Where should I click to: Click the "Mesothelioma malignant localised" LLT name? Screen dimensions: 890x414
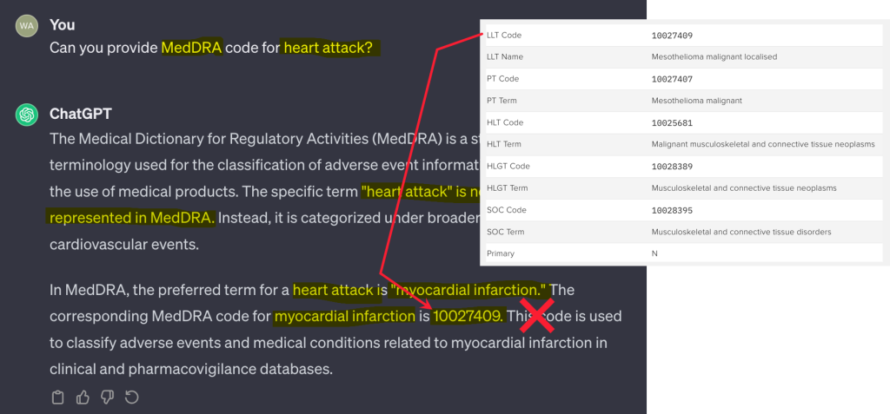714,57
